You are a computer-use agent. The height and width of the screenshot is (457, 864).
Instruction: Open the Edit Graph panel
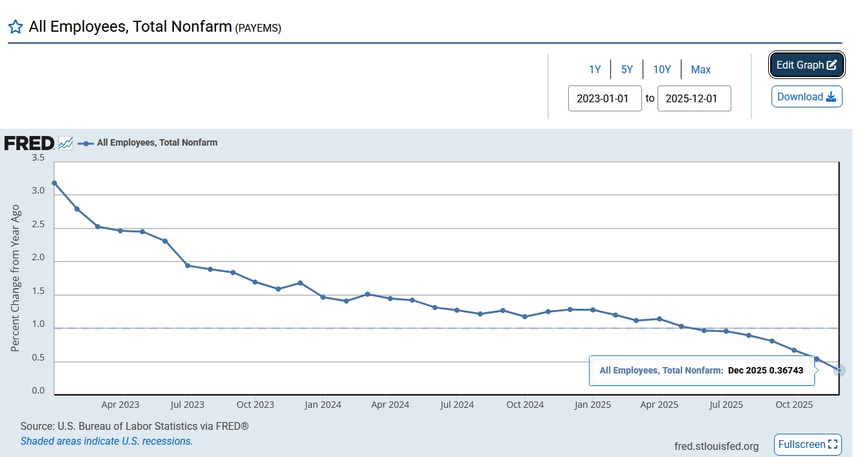pos(806,65)
